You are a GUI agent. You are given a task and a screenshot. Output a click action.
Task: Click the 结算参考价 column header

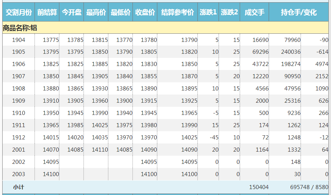(177, 13)
